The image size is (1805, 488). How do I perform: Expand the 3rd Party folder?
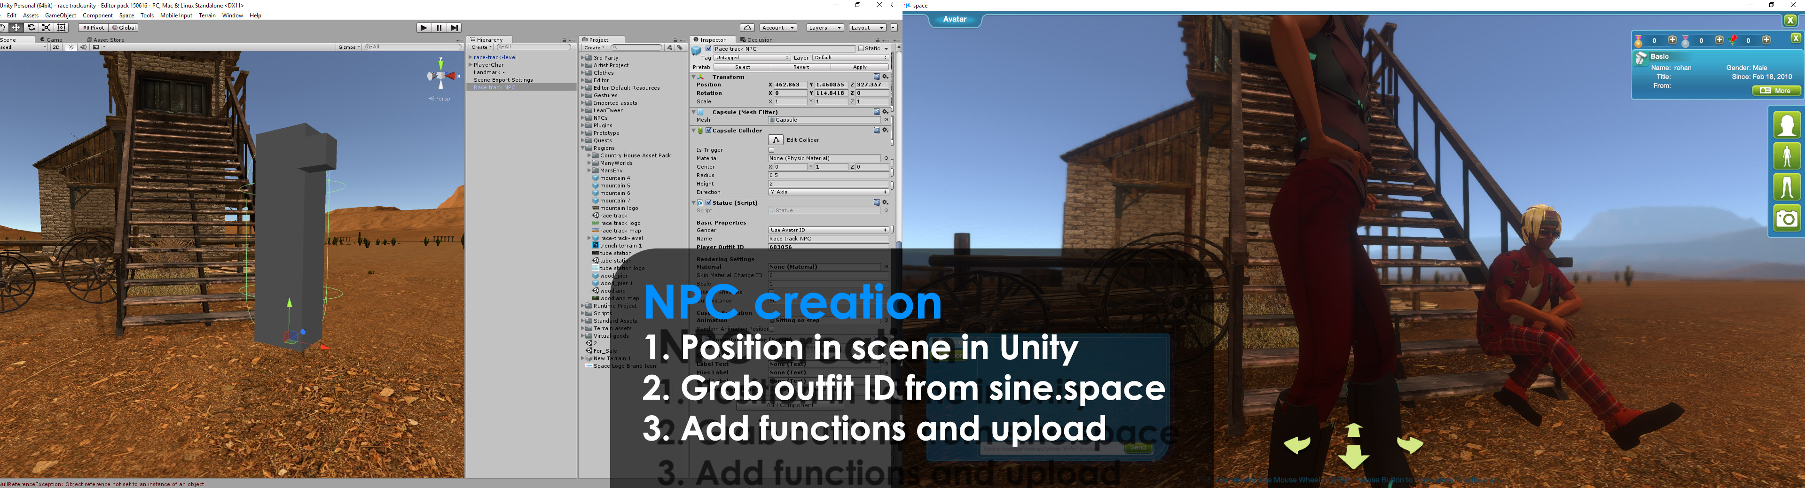point(582,58)
